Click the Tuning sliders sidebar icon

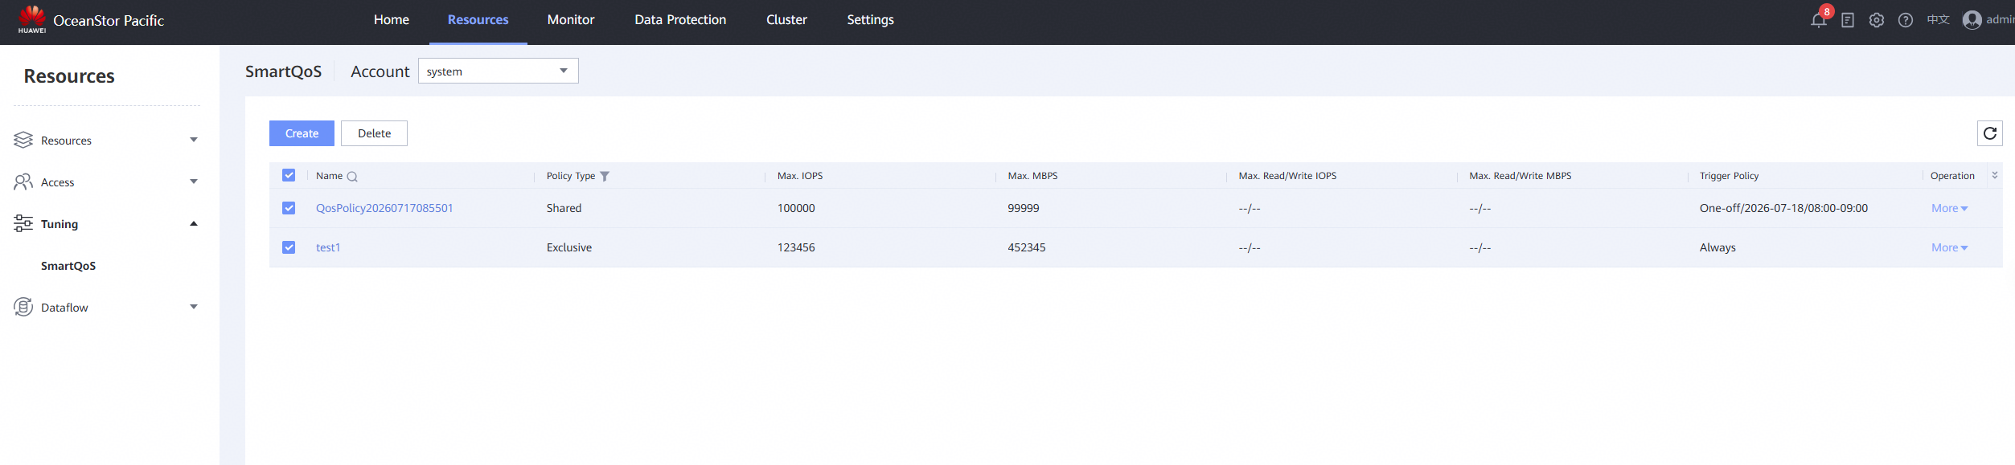(x=23, y=223)
